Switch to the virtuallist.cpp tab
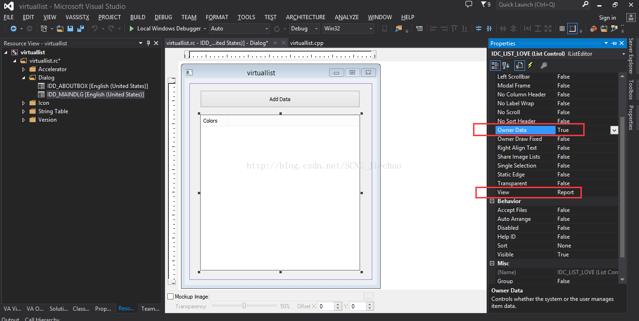Screen dimensions: 639x321 click(x=307, y=43)
